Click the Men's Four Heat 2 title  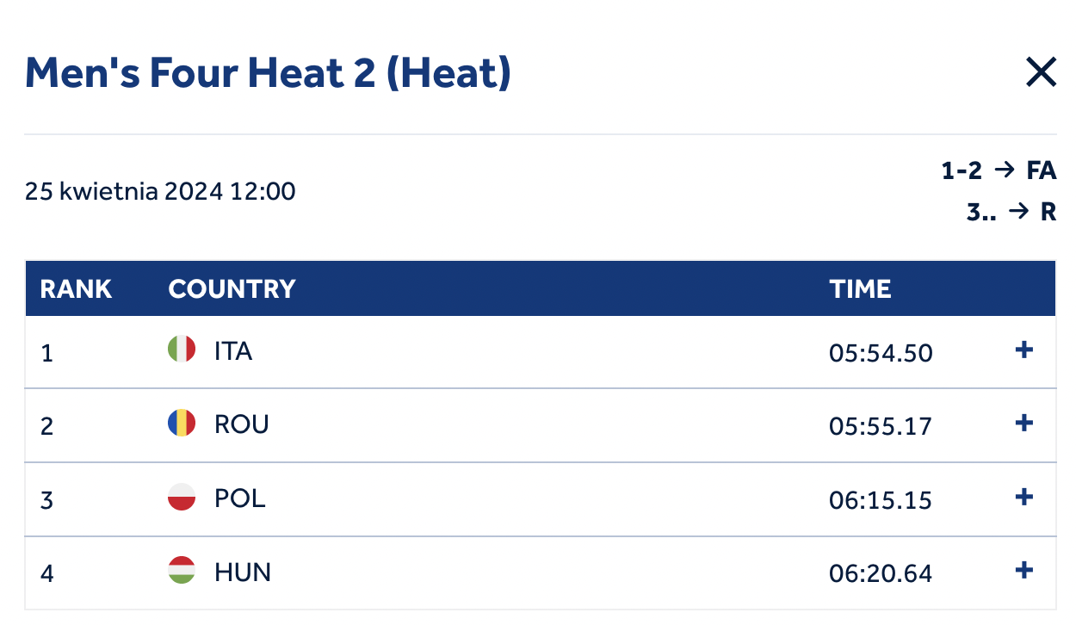coord(268,73)
